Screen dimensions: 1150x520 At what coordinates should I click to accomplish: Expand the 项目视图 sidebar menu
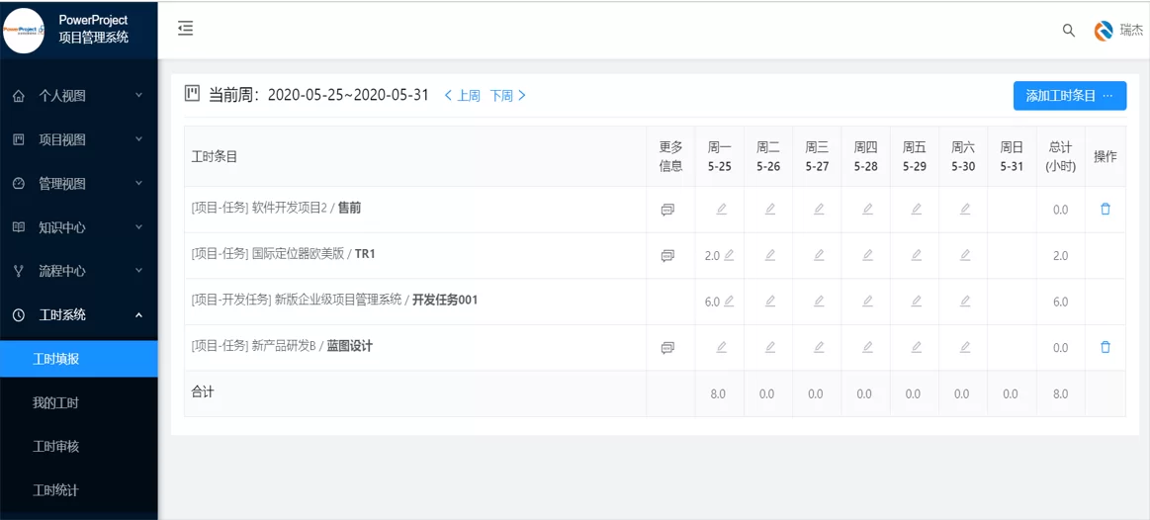click(x=79, y=139)
